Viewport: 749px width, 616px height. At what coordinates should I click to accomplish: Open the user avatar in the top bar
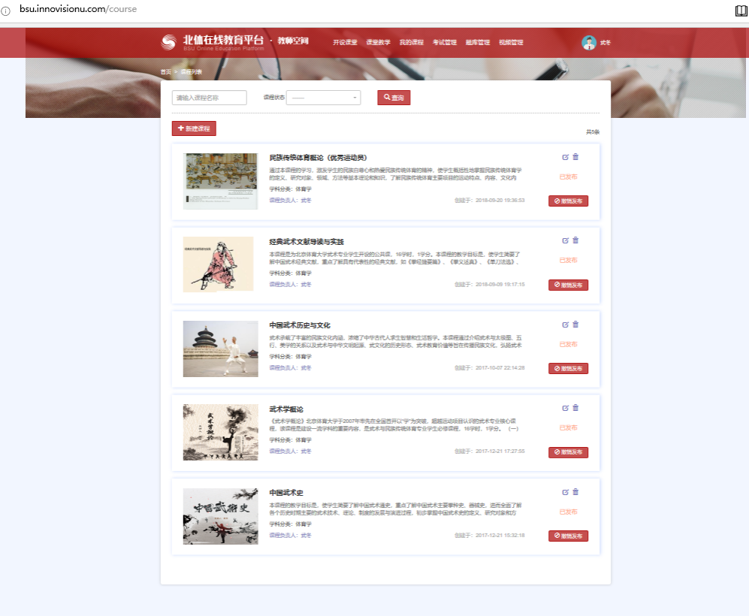click(x=589, y=42)
